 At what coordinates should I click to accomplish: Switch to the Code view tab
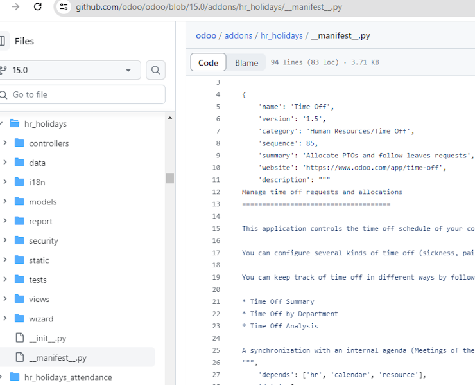pos(208,62)
